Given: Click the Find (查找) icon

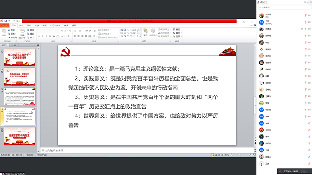Looking at the screenshot, I should click(177, 29).
